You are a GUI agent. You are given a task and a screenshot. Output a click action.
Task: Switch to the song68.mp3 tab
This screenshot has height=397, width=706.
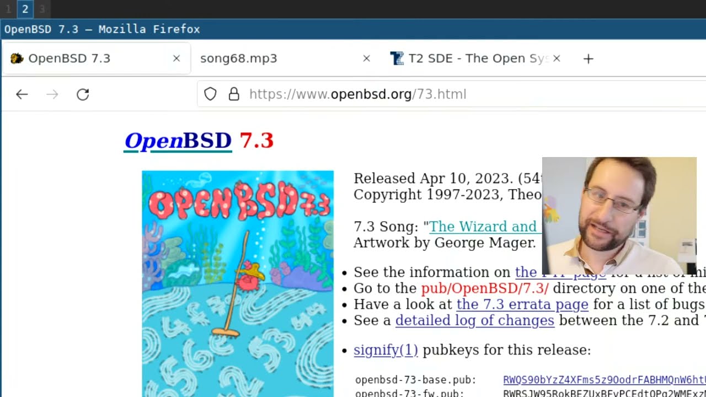[x=286, y=58]
